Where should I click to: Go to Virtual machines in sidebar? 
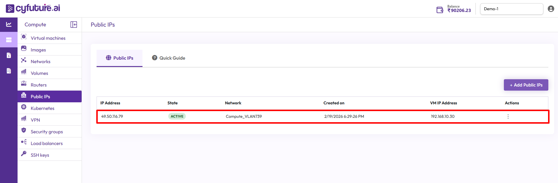click(x=48, y=38)
